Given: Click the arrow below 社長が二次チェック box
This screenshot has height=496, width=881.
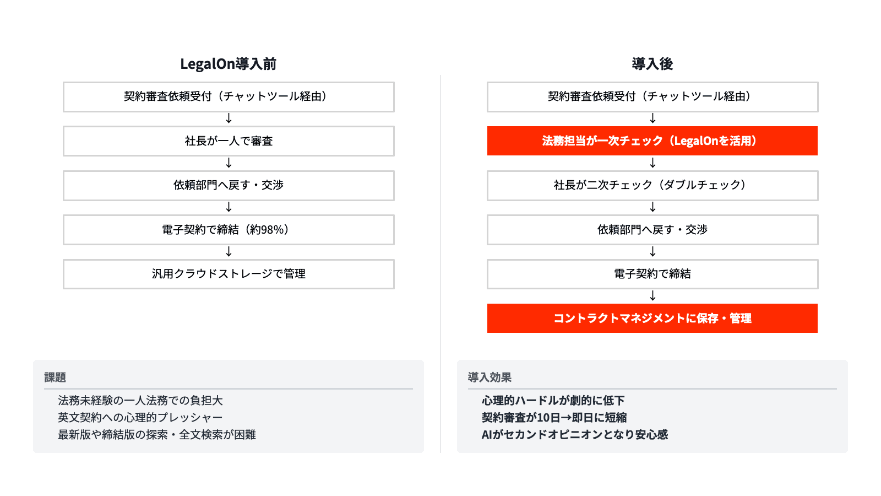Looking at the screenshot, I should [x=652, y=207].
